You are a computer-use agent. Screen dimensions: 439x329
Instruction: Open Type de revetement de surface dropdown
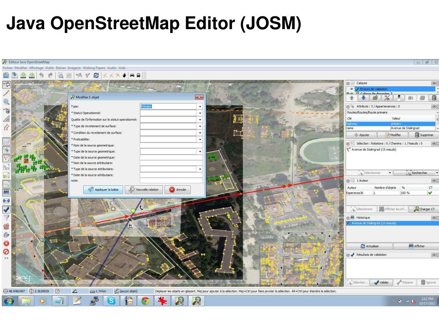point(200,126)
